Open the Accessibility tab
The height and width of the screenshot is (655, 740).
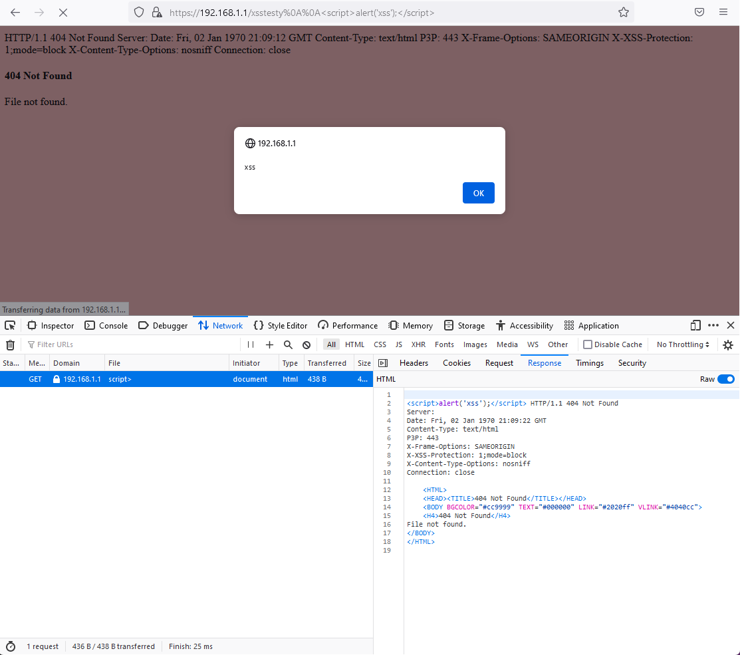[525, 326]
